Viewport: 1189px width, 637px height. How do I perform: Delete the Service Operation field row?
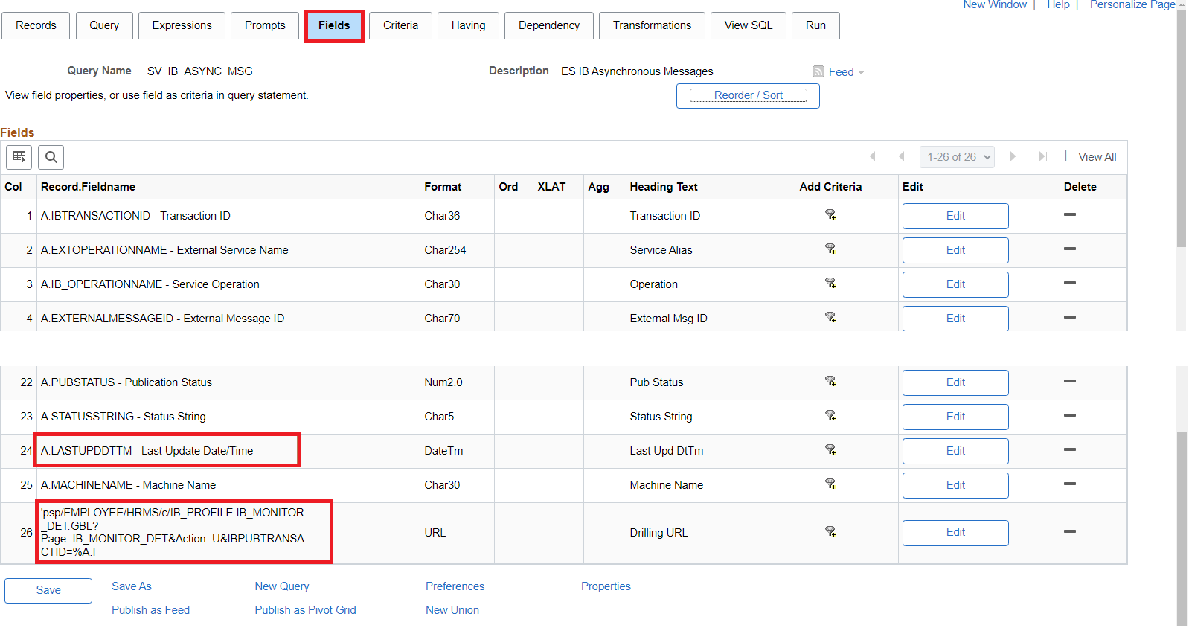1070,283
